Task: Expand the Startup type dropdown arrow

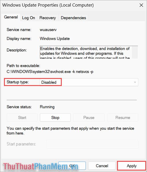Action: (135, 82)
